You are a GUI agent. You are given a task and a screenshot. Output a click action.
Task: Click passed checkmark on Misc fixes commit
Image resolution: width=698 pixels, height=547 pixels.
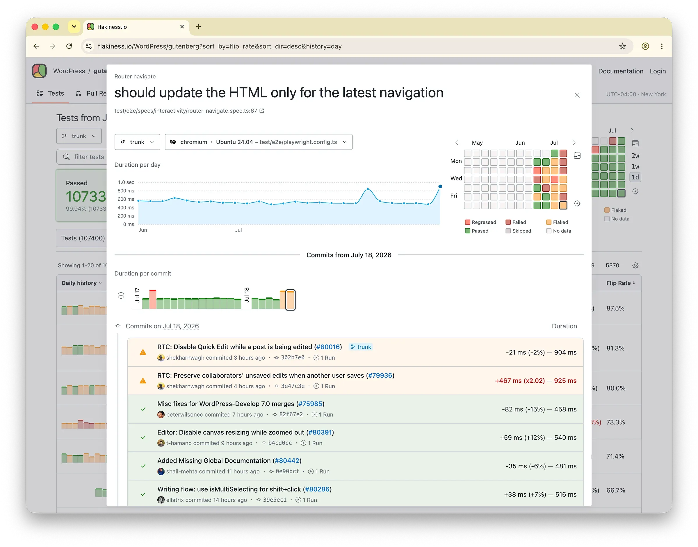click(143, 409)
